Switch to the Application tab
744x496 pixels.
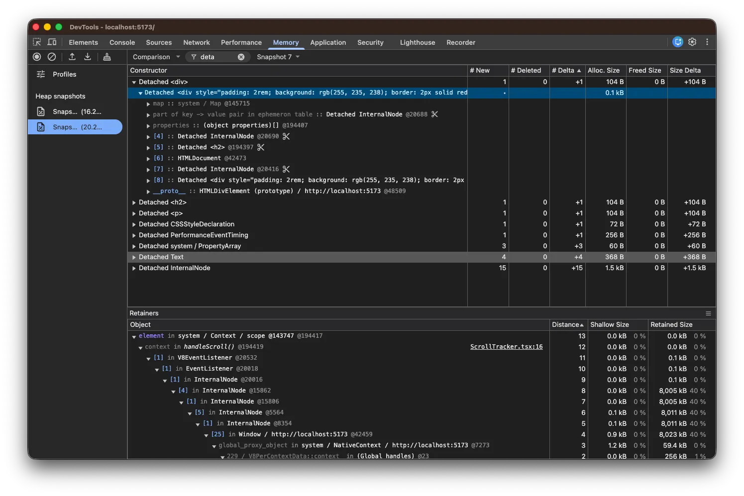pos(328,42)
